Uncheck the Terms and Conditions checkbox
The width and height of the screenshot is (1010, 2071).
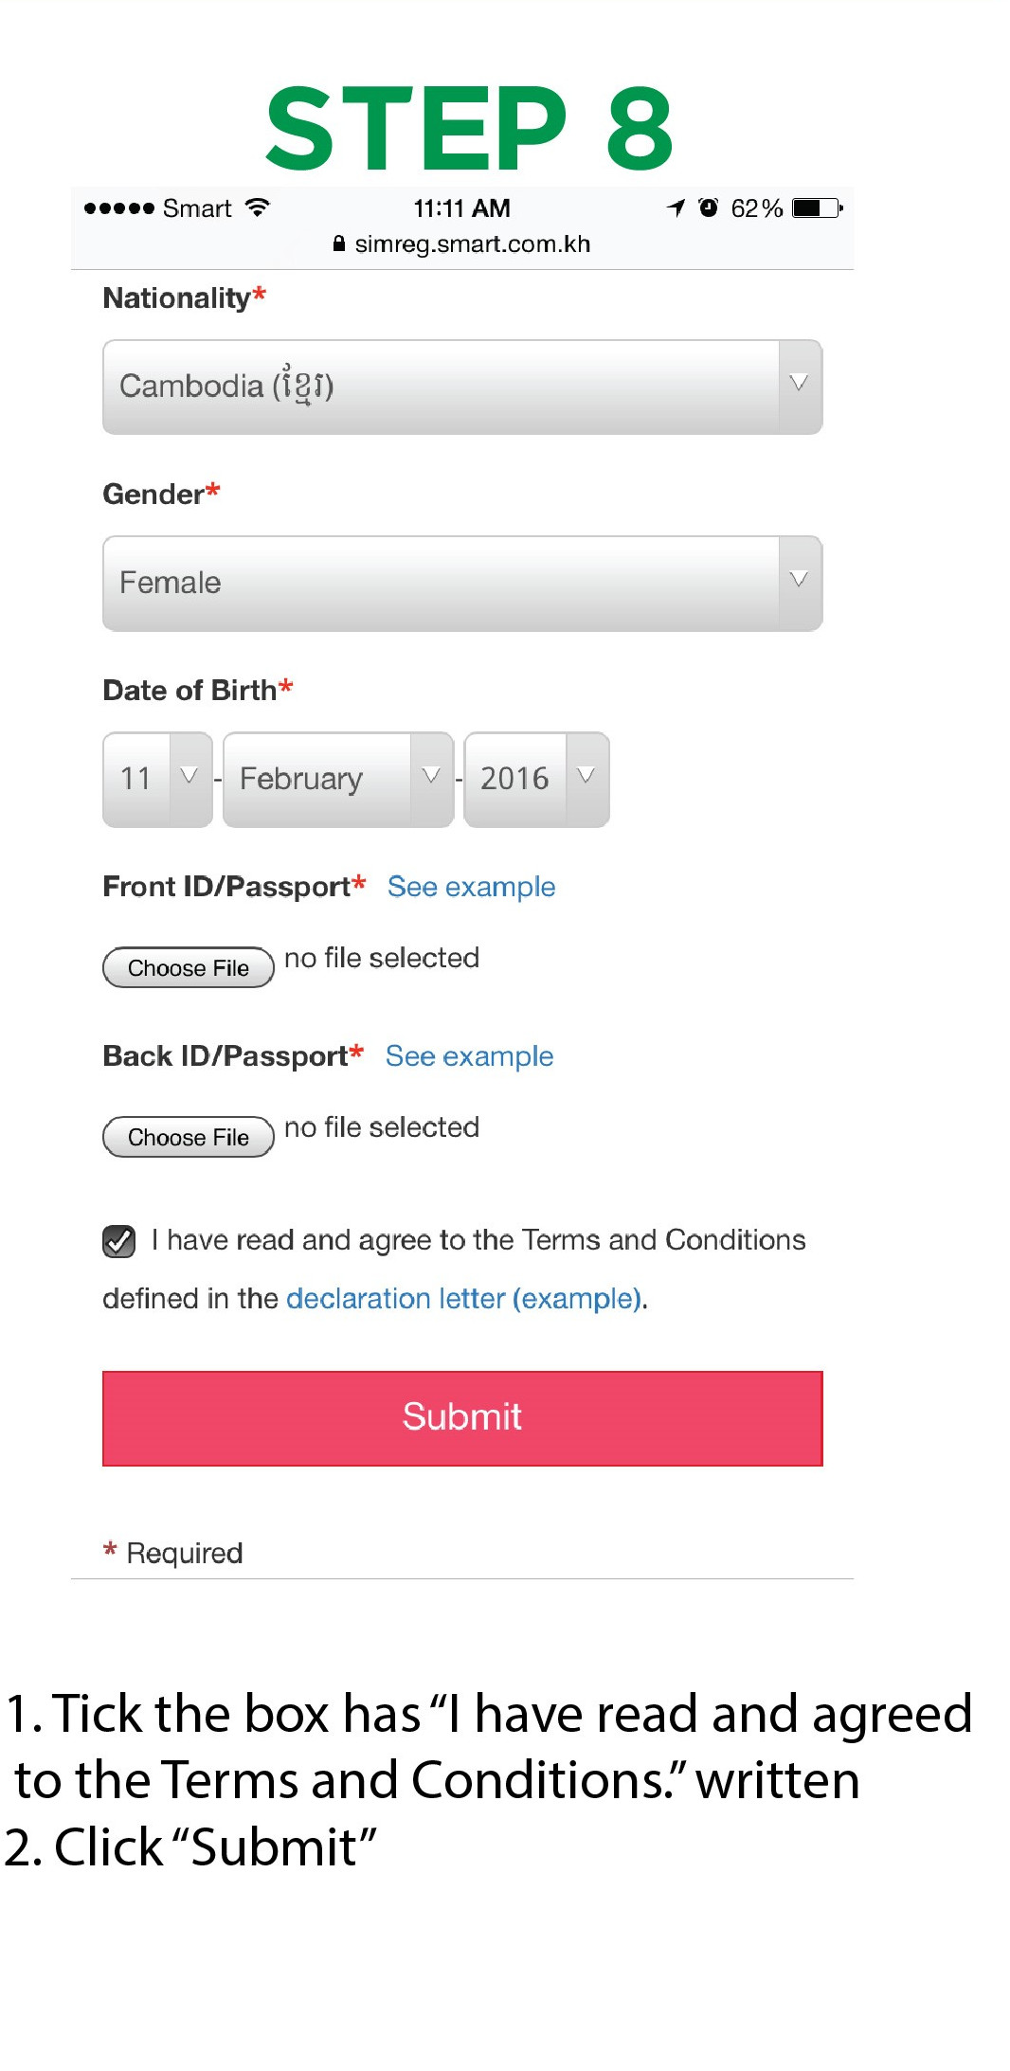(119, 1241)
